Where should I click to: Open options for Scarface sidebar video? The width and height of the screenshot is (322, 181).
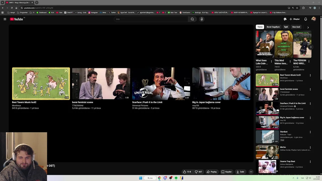click(310, 104)
